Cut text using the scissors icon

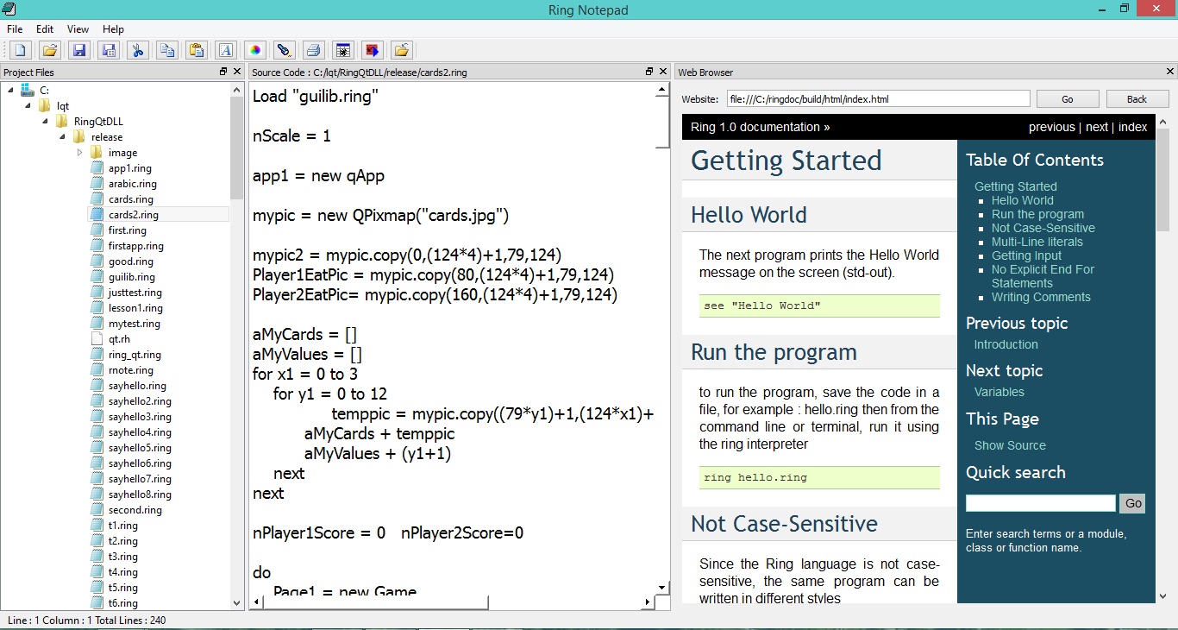pyautogui.click(x=137, y=50)
